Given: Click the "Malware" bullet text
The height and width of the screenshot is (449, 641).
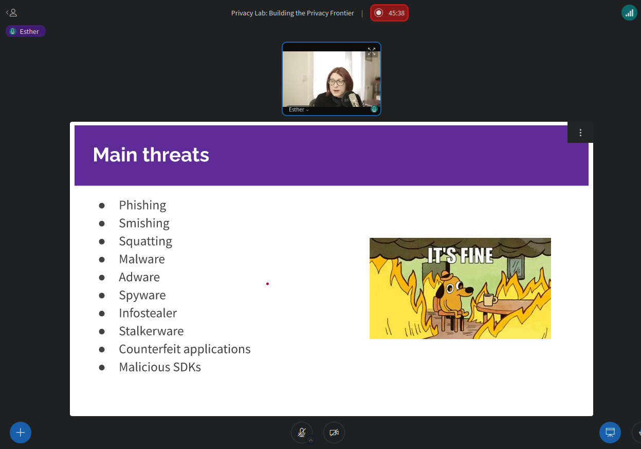Looking at the screenshot, I should point(142,259).
